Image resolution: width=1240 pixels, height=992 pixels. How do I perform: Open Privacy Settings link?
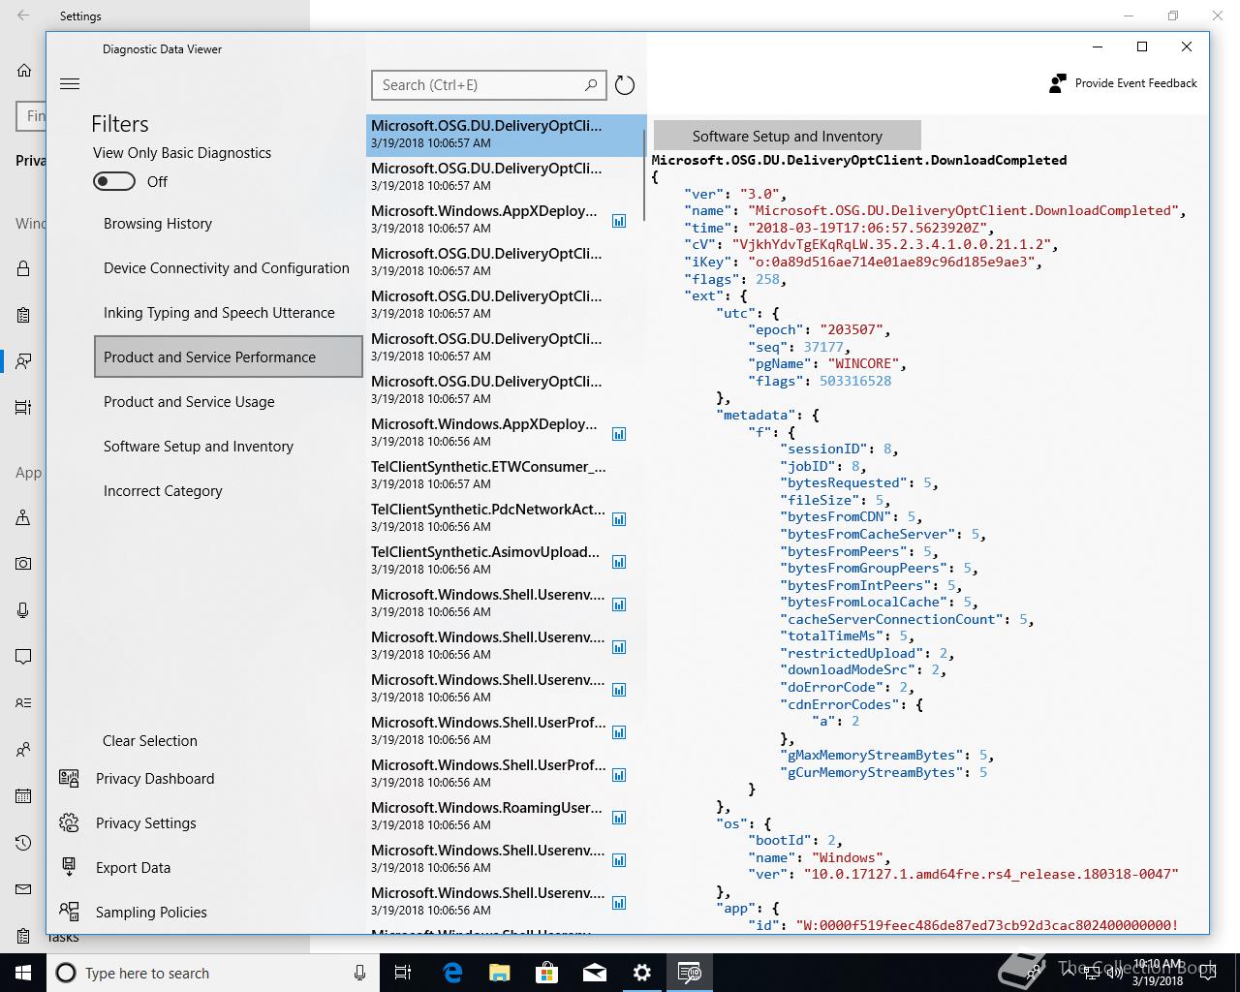[x=146, y=823]
